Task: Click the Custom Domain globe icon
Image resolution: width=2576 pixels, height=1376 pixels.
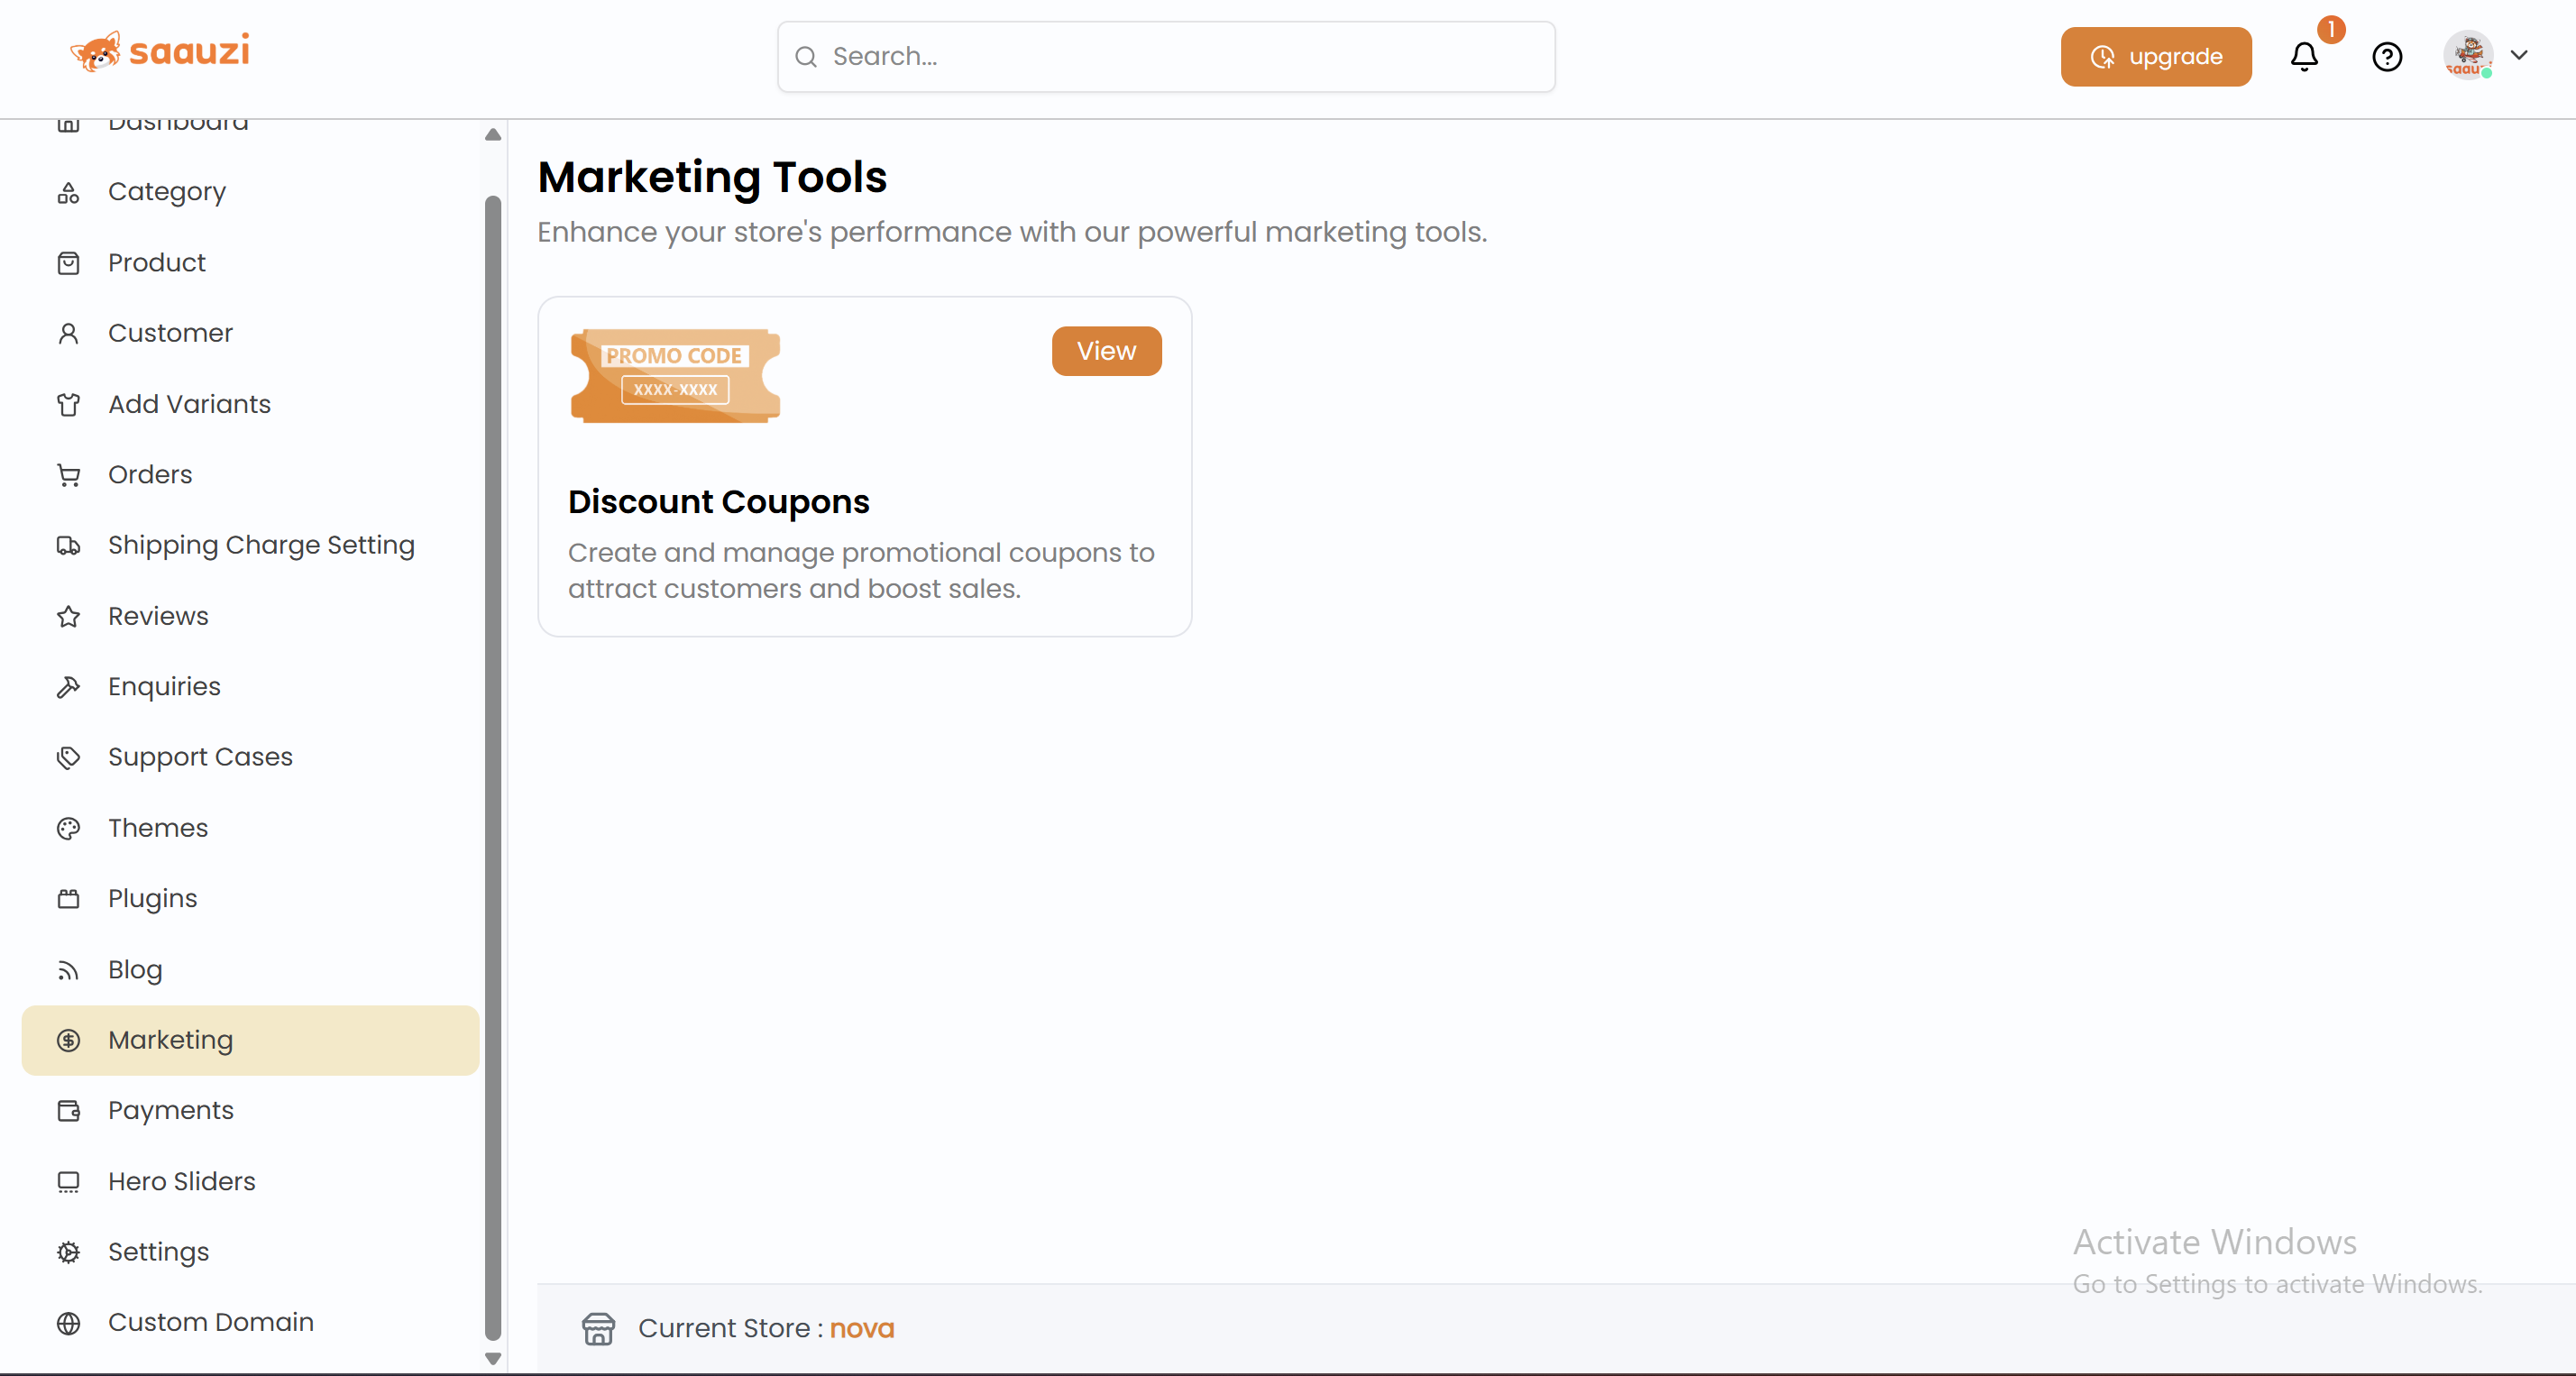Action: click(x=68, y=1322)
